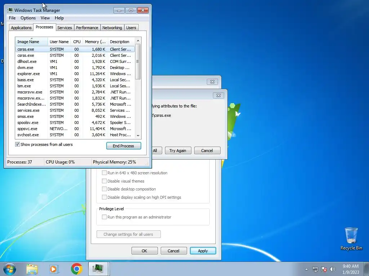Sort processes by User Name column

pyautogui.click(x=59, y=42)
